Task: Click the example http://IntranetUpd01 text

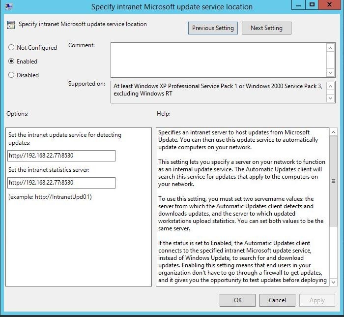Action: pyautogui.click(x=50, y=196)
